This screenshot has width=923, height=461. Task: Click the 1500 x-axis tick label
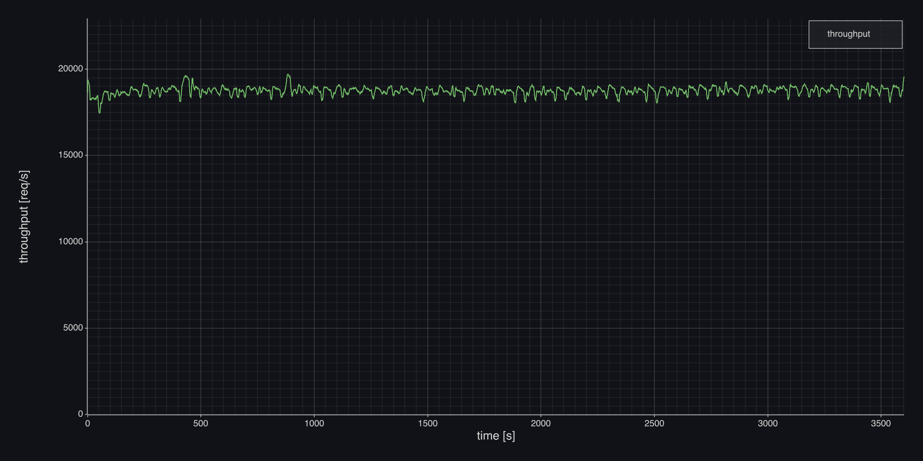[428, 424]
